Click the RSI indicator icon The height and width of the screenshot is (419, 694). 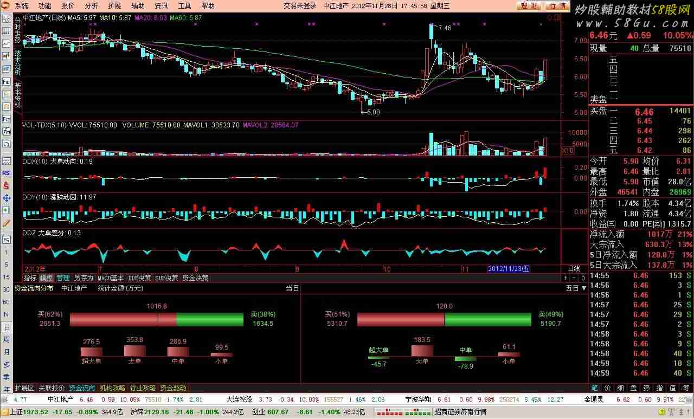click(7, 173)
